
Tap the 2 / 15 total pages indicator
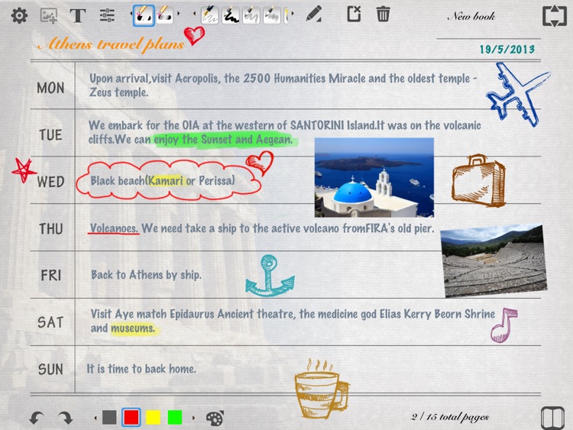click(450, 417)
